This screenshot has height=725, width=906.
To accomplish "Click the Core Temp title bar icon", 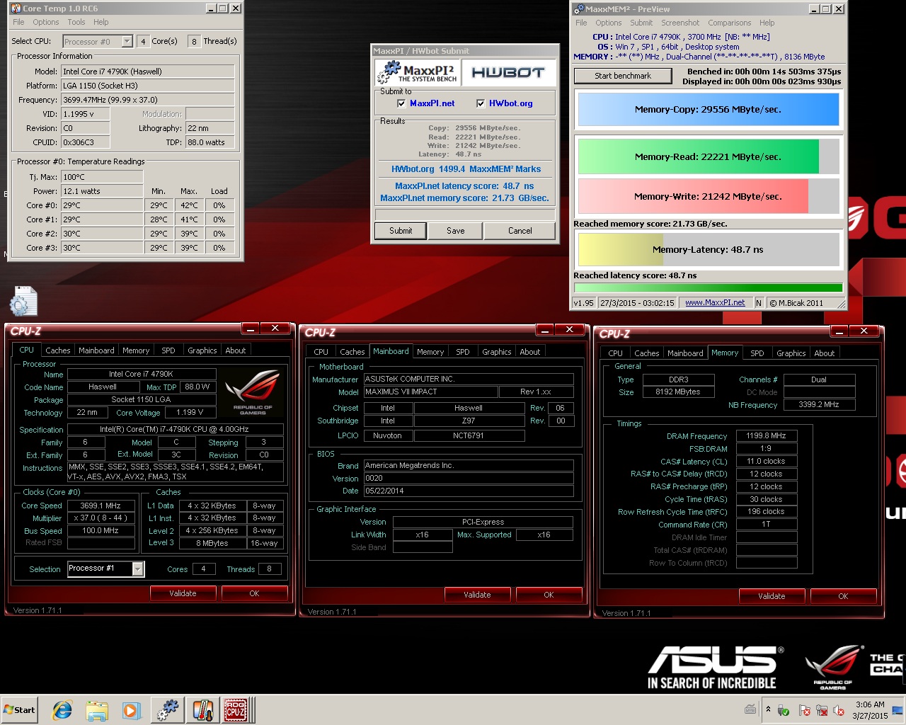I will coord(16,8).
